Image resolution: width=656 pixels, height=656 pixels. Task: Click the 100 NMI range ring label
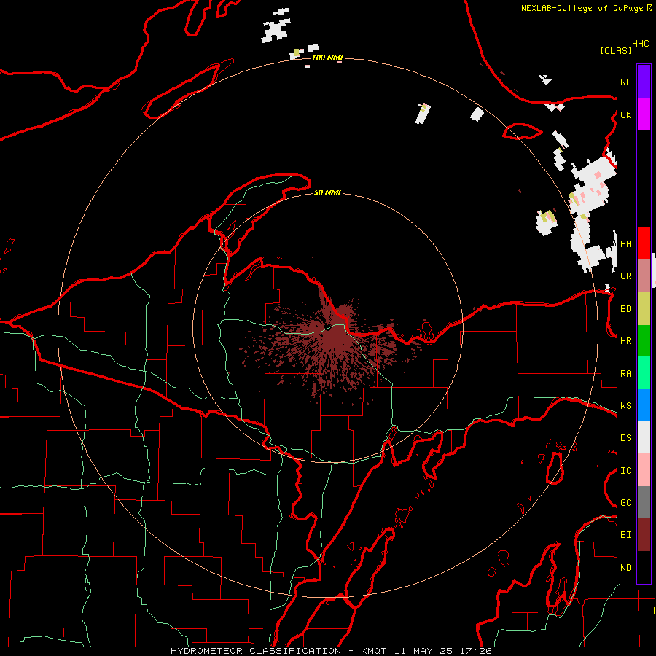click(327, 58)
